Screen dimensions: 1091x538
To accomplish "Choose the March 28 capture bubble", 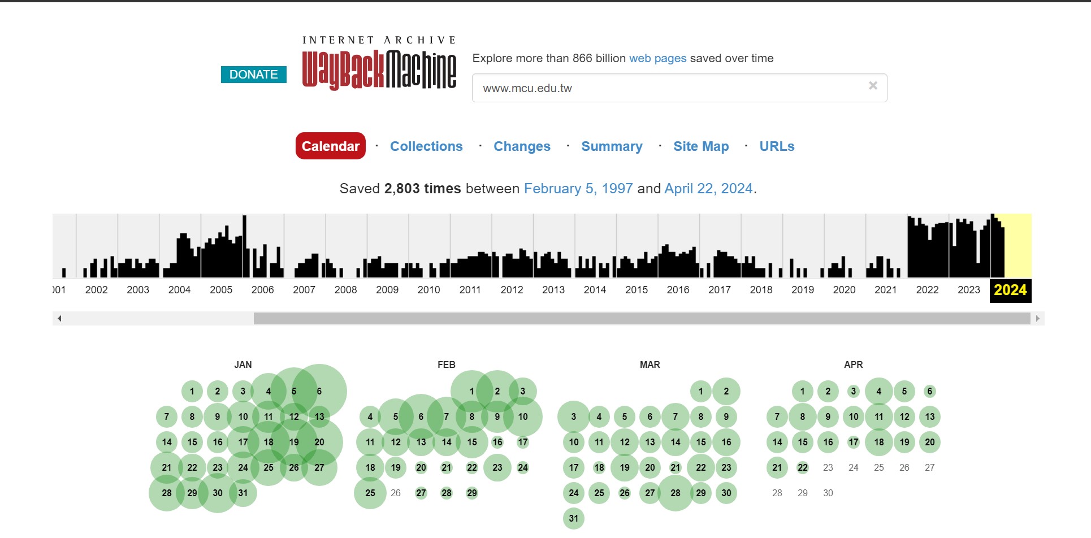I will 676,493.
